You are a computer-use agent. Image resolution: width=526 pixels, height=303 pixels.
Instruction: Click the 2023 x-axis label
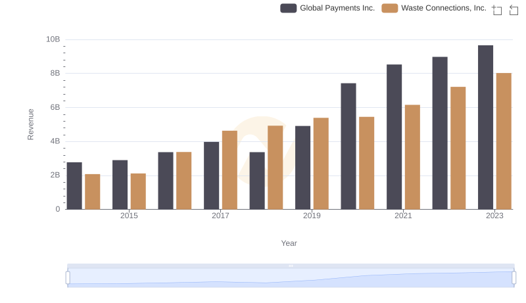tap(495, 216)
